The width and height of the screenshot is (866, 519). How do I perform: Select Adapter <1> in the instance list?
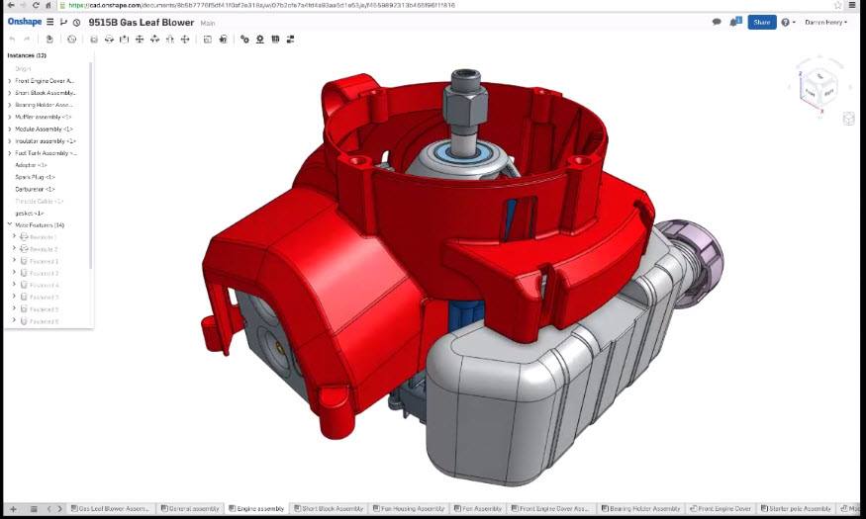point(31,165)
